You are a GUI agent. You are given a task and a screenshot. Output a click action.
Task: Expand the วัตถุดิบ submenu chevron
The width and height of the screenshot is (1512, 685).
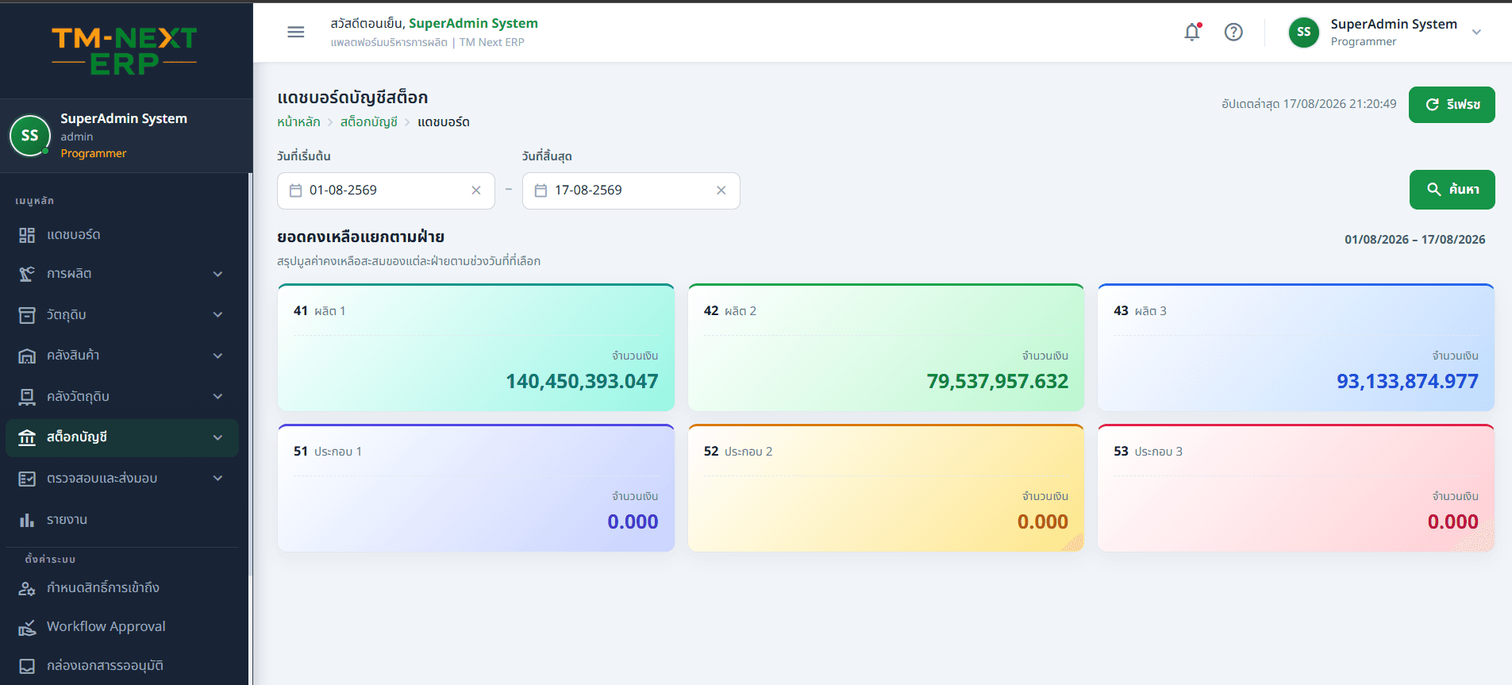tap(218, 315)
